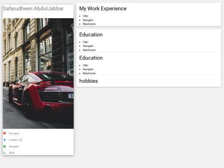Click the blue home icon beside London, UK
The height and width of the screenshot is (168, 224).
pyautogui.click(x=5, y=140)
